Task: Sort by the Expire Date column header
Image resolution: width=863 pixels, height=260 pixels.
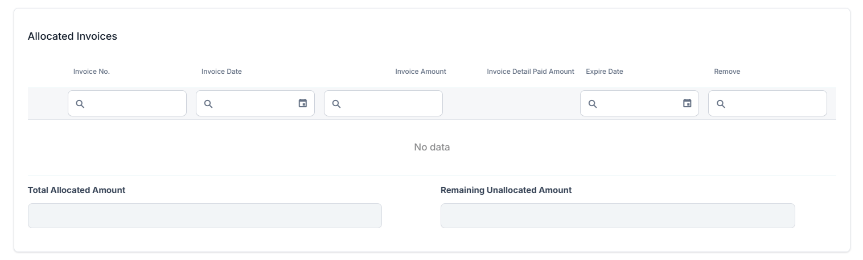Action: coord(605,72)
